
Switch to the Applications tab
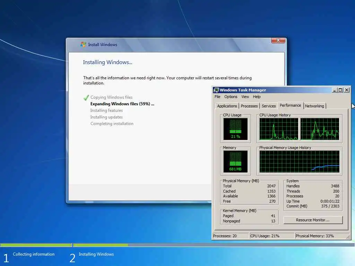(227, 106)
